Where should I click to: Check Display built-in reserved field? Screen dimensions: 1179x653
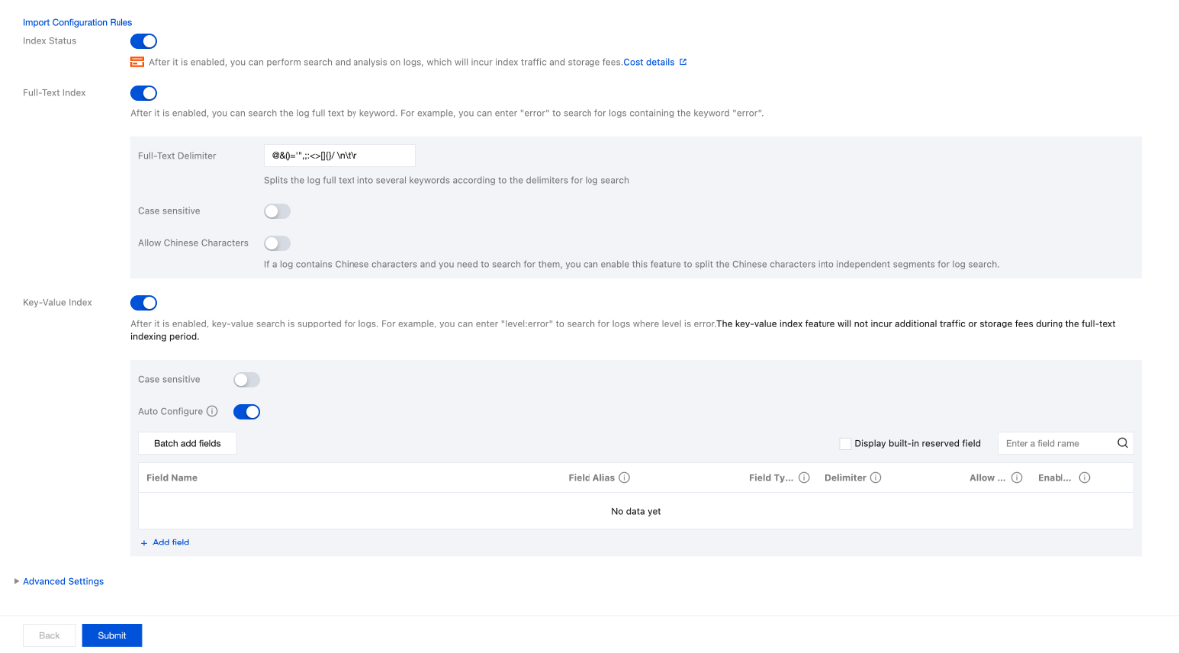click(x=845, y=443)
